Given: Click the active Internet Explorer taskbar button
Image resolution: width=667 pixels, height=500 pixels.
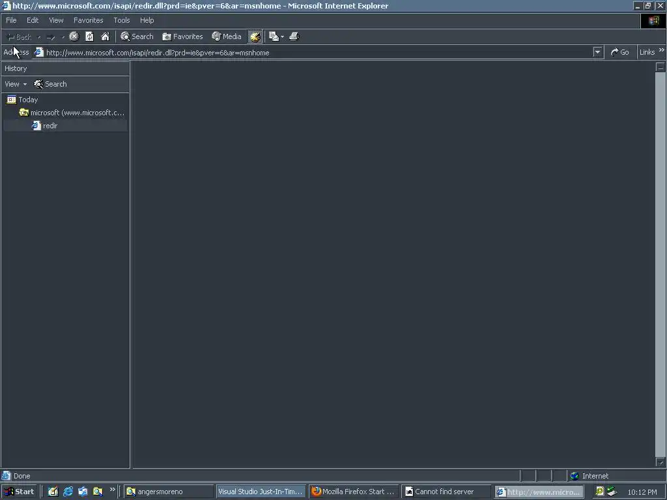Looking at the screenshot, I should [539, 492].
